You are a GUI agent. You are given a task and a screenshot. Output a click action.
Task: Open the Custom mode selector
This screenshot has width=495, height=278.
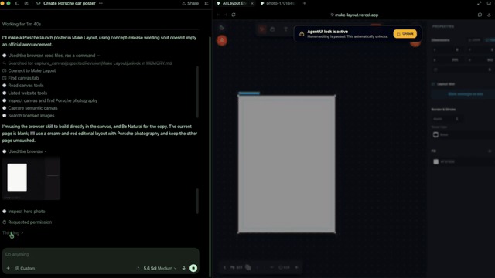[x=26, y=268]
